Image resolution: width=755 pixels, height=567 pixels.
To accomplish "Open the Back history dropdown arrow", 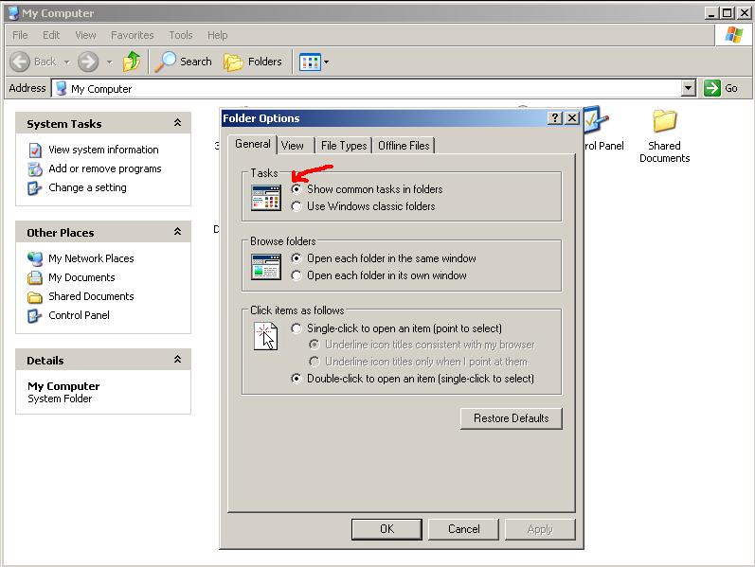I will [x=67, y=62].
